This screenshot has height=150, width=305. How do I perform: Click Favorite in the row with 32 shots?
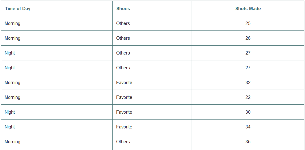tap(124, 83)
